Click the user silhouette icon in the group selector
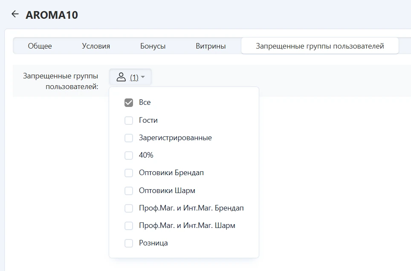Image resolution: width=411 pixels, height=271 pixels. click(x=121, y=77)
